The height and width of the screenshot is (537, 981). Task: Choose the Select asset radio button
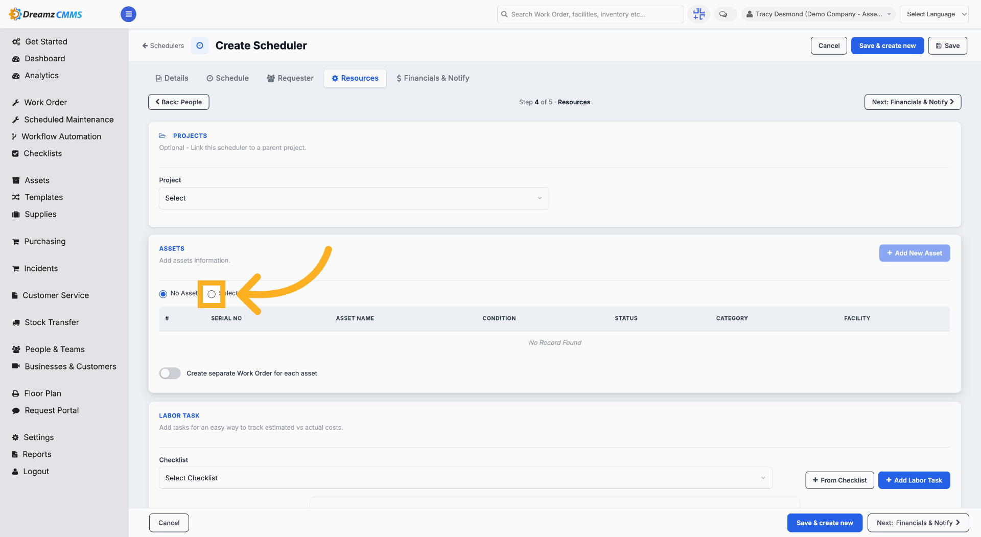click(212, 294)
